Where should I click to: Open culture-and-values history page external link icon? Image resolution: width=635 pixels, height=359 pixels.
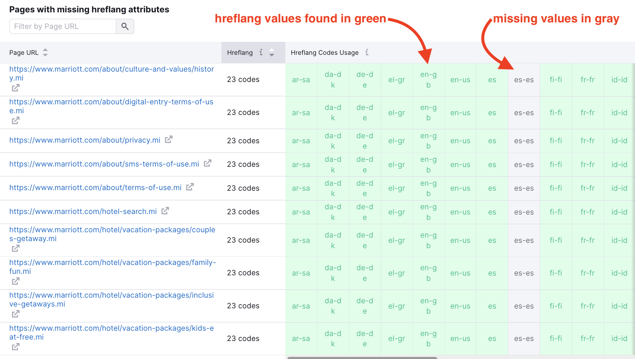click(15, 88)
